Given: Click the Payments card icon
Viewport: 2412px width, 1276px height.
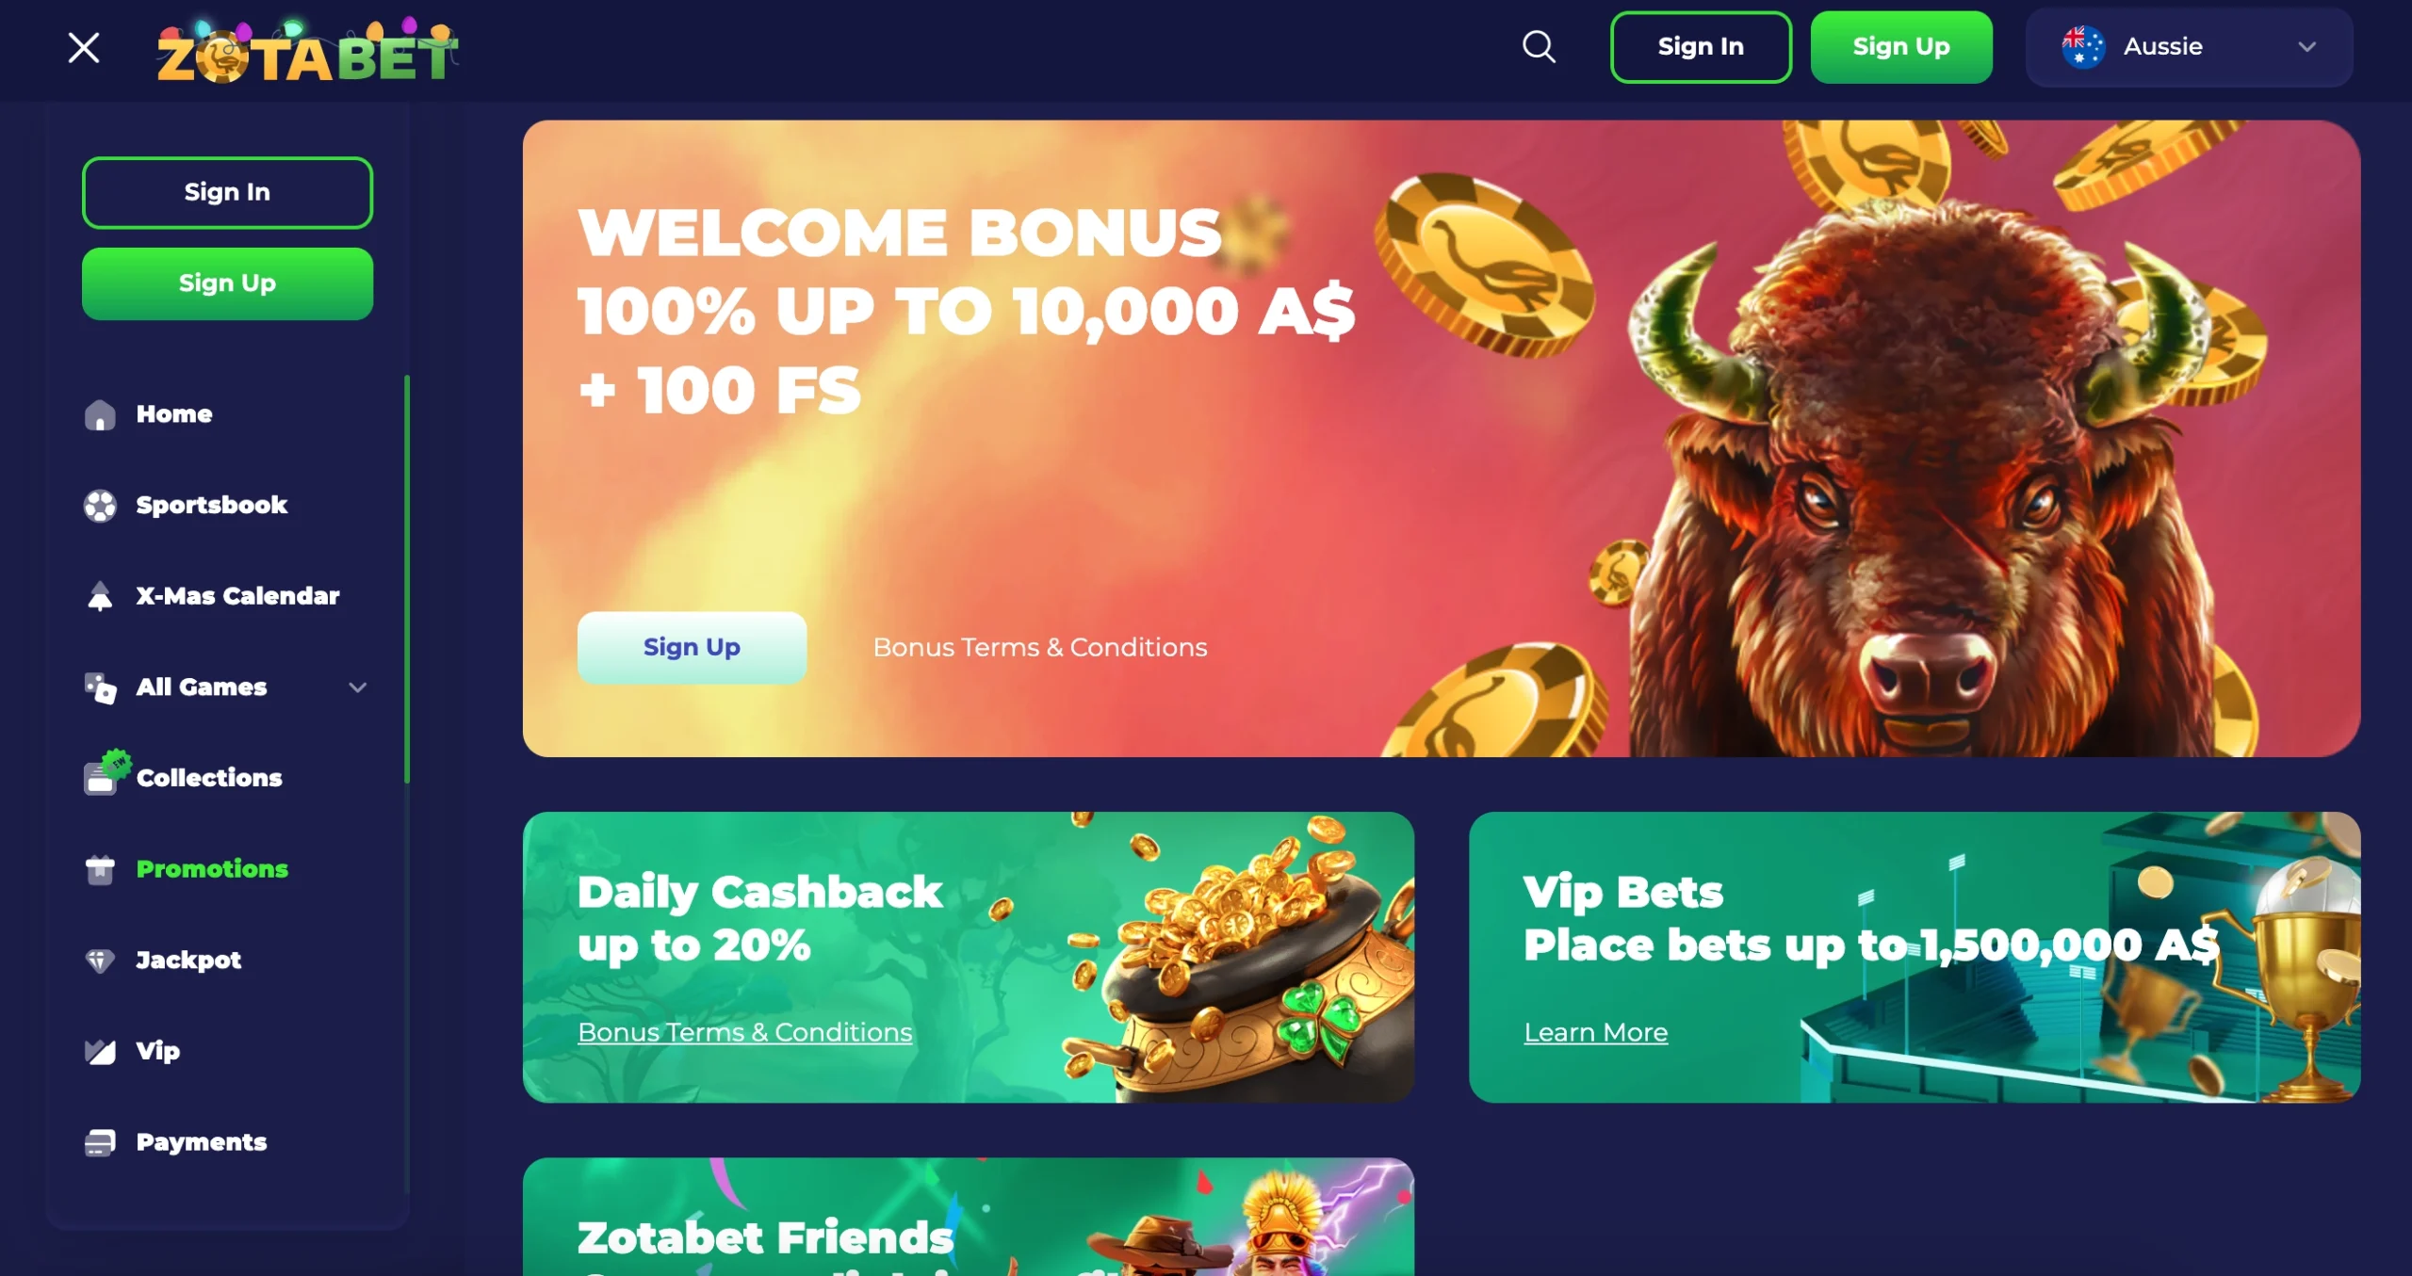Looking at the screenshot, I should tap(100, 1142).
